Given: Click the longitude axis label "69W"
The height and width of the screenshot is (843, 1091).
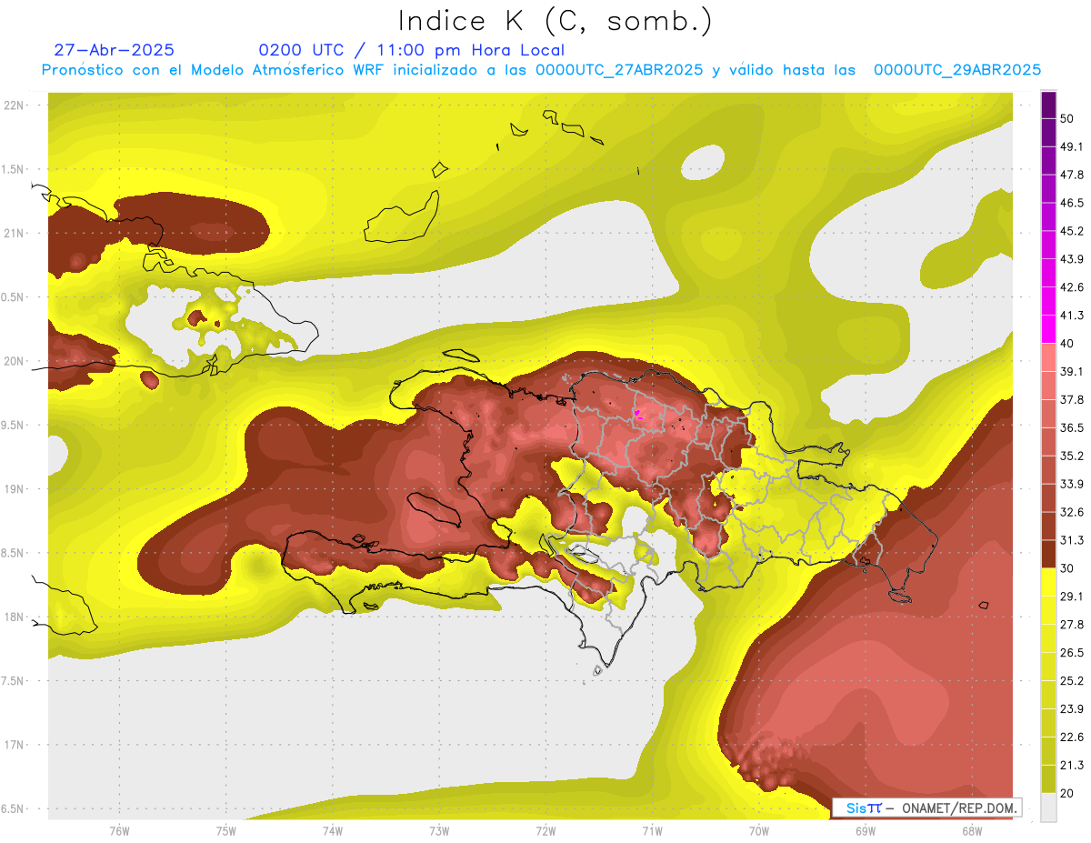Looking at the screenshot, I should pos(866,831).
